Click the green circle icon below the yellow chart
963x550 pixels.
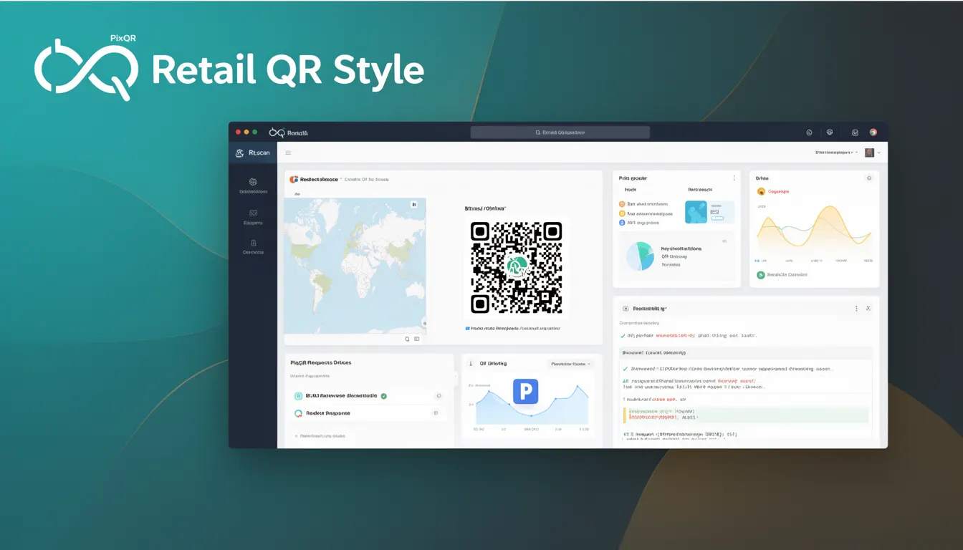coord(760,275)
